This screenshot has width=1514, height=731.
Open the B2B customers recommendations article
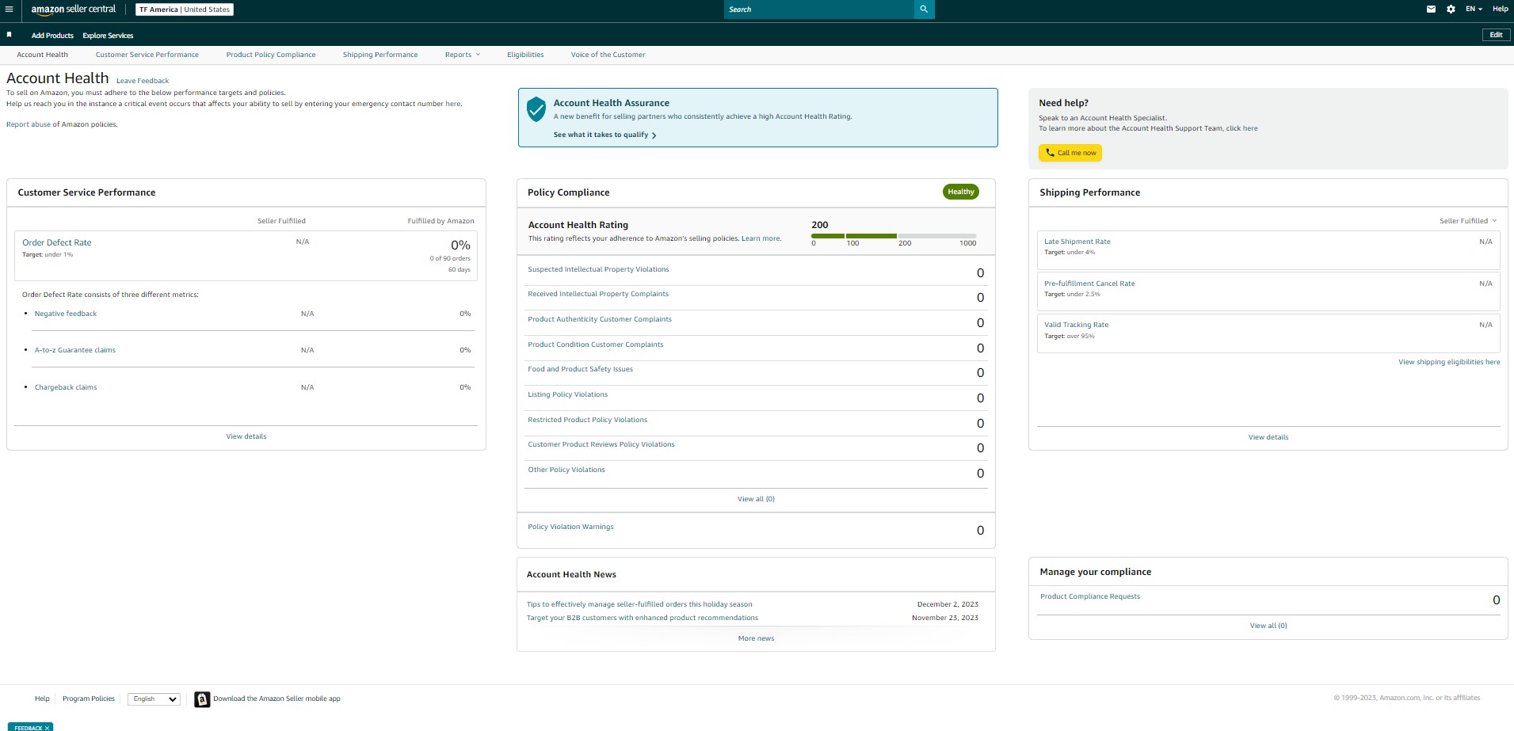click(643, 618)
